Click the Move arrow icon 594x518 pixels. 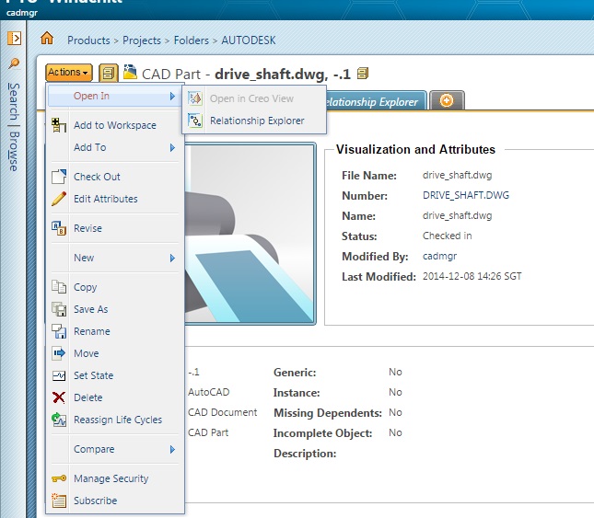[59, 353]
